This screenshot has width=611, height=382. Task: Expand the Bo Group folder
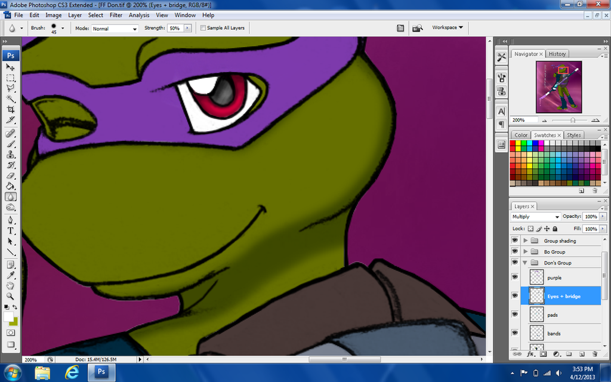coord(525,251)
